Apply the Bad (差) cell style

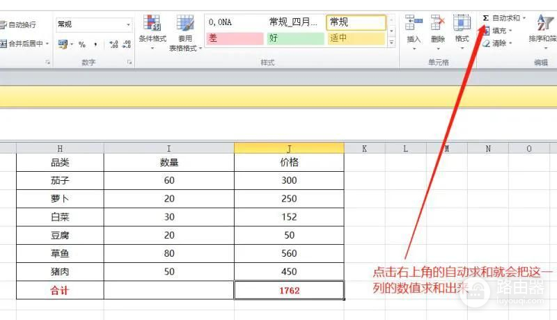(x=235, y=38)
